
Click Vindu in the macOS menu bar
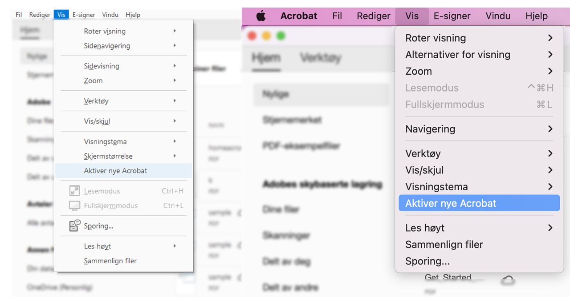click(498, 16)
